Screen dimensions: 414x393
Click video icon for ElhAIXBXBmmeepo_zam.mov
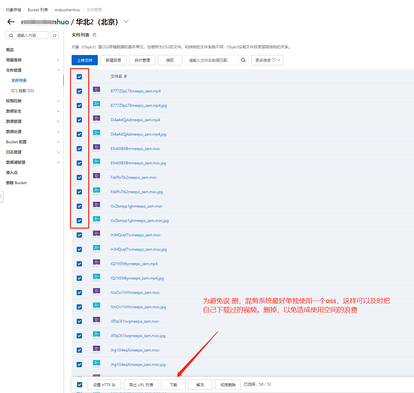(x=97, y=148)
